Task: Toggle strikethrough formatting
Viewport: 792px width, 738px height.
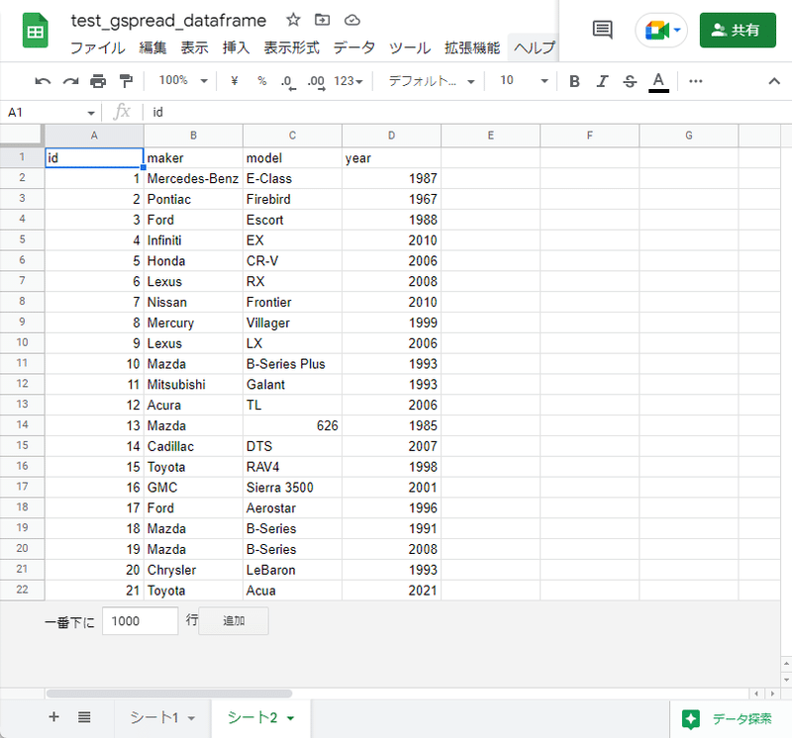Action: [630, 81]
